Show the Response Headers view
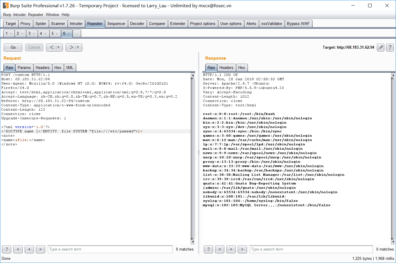This screenshot has height=263, width=396. 226,67
